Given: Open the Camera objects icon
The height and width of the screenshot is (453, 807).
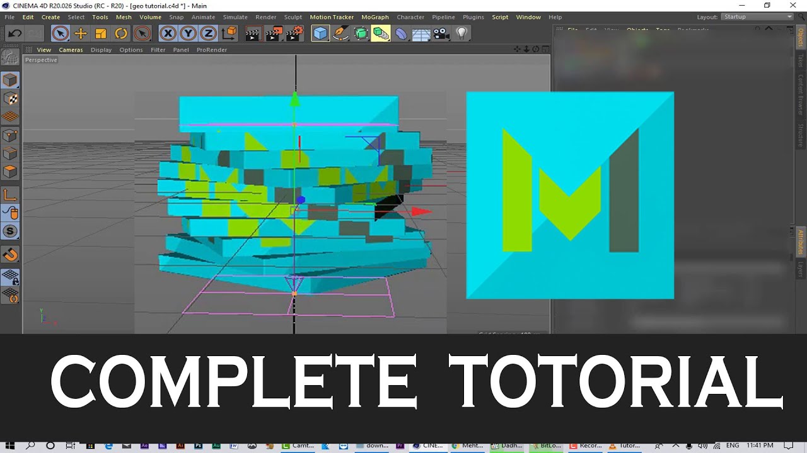Looking at the screenshot, I should [441, 33].
